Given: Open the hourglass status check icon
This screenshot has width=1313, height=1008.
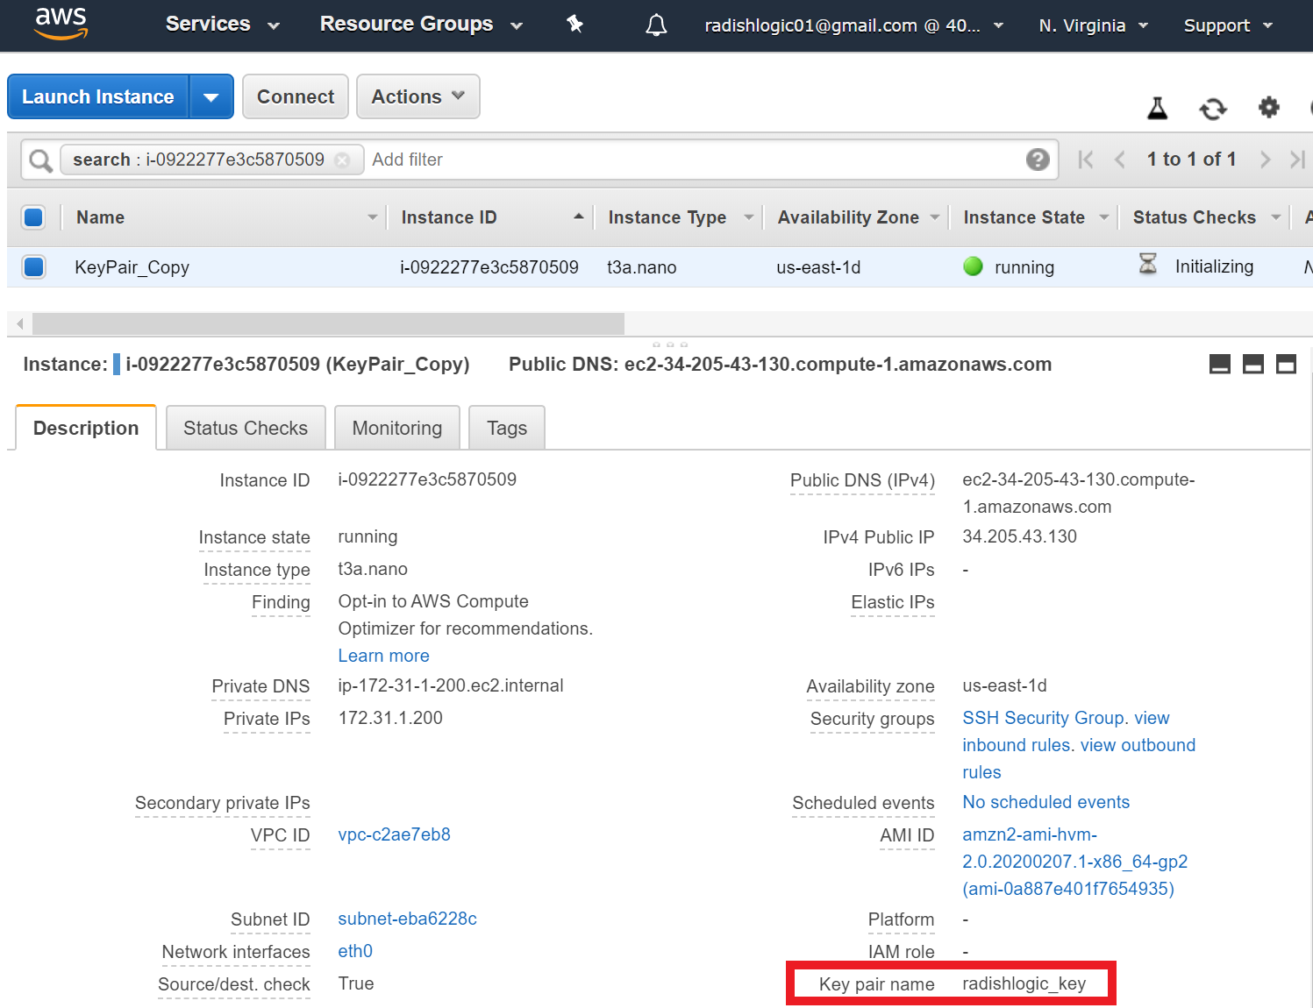Looking at the screenshot, I should (1147, 266).
